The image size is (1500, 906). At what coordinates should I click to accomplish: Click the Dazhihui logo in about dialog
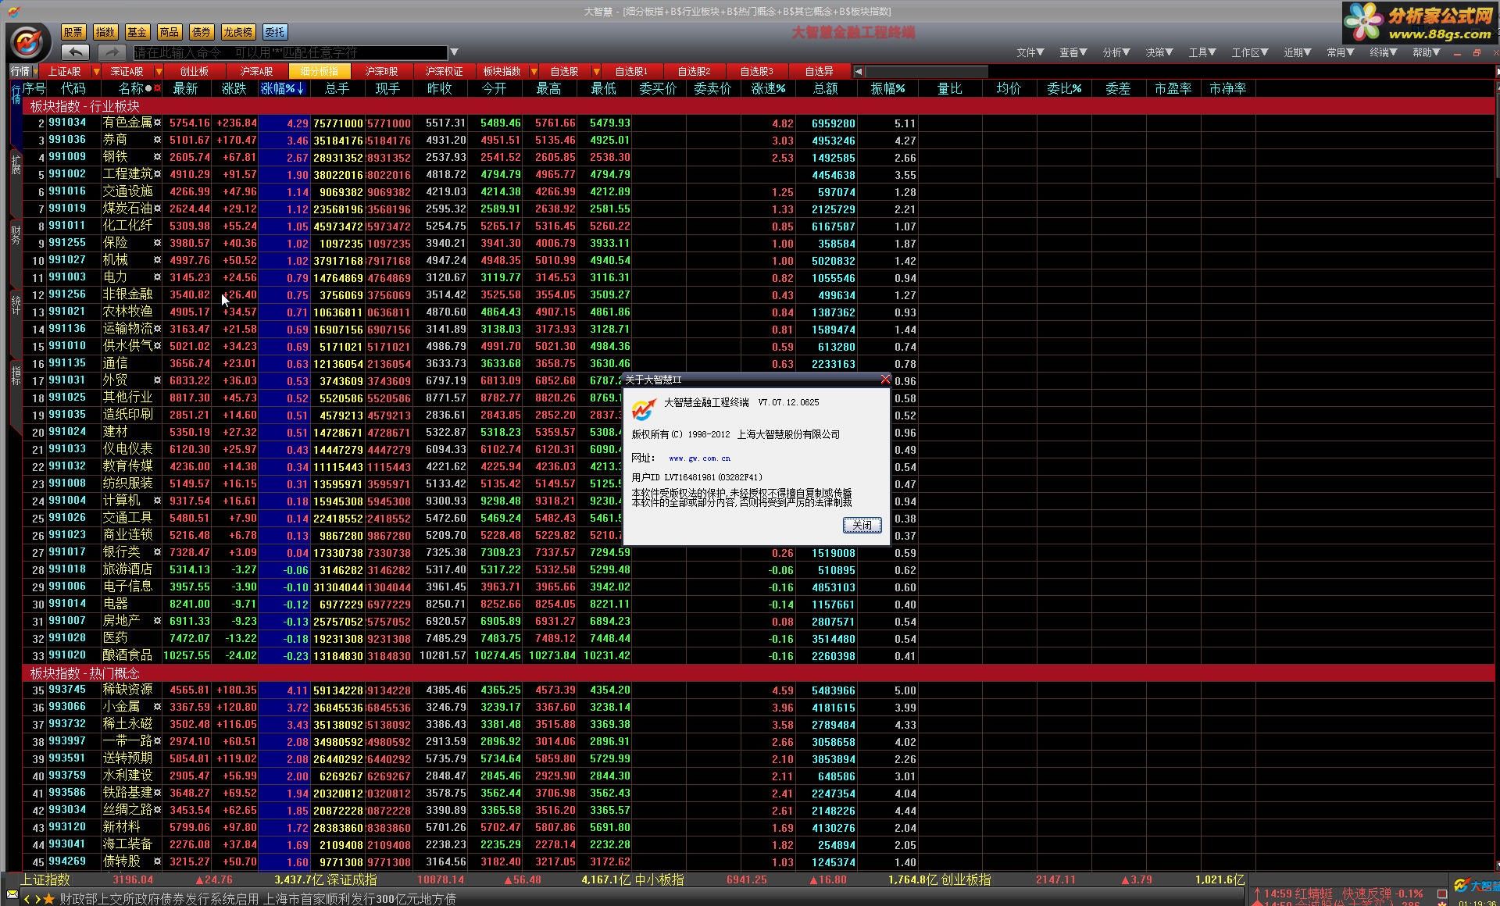pos(644,408)
